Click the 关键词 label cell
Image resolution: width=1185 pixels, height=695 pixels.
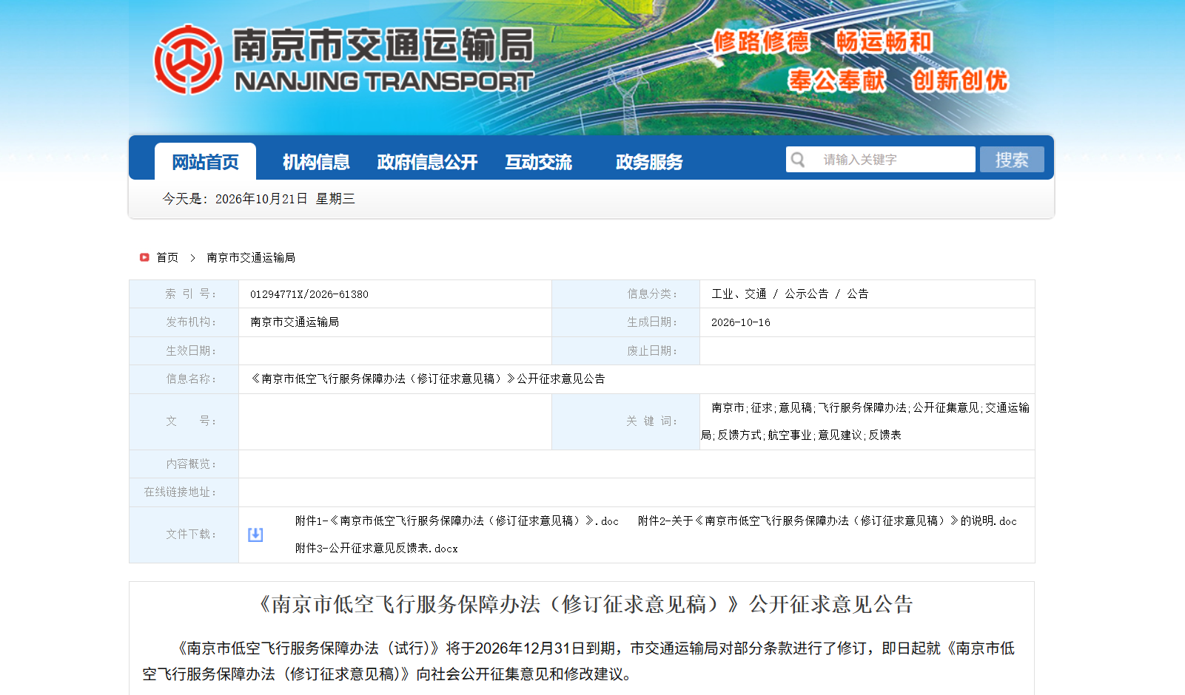point(626,421)
